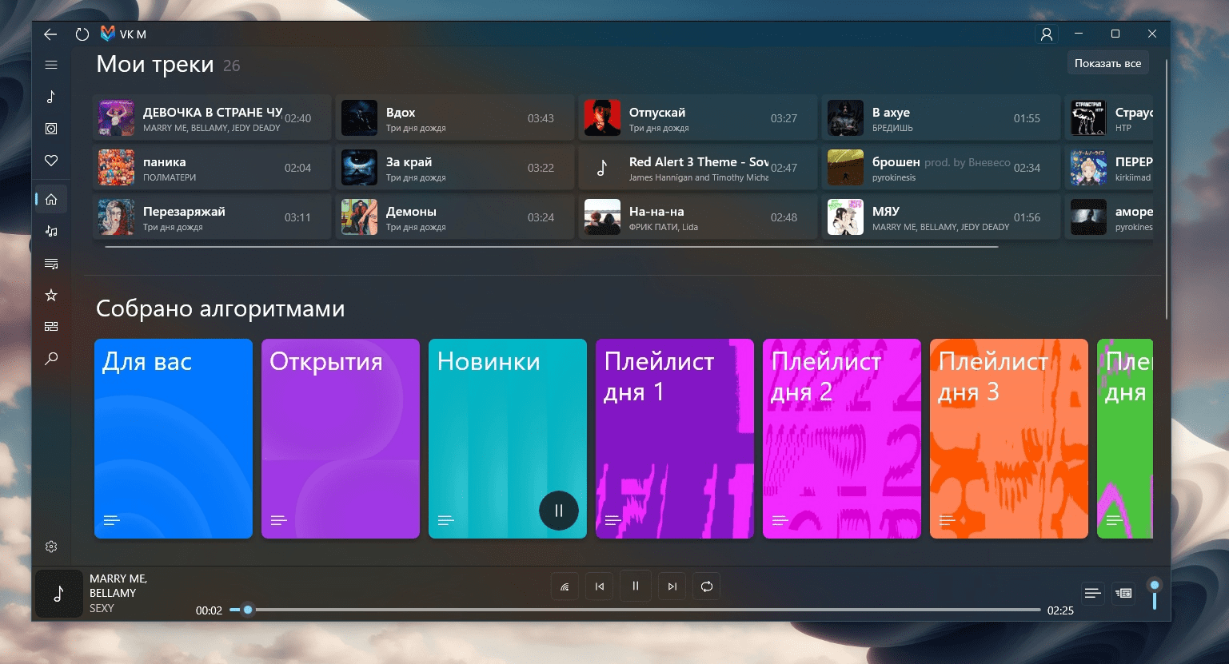
Task: Click the playback progress slider
Action: tap(635, 610)
